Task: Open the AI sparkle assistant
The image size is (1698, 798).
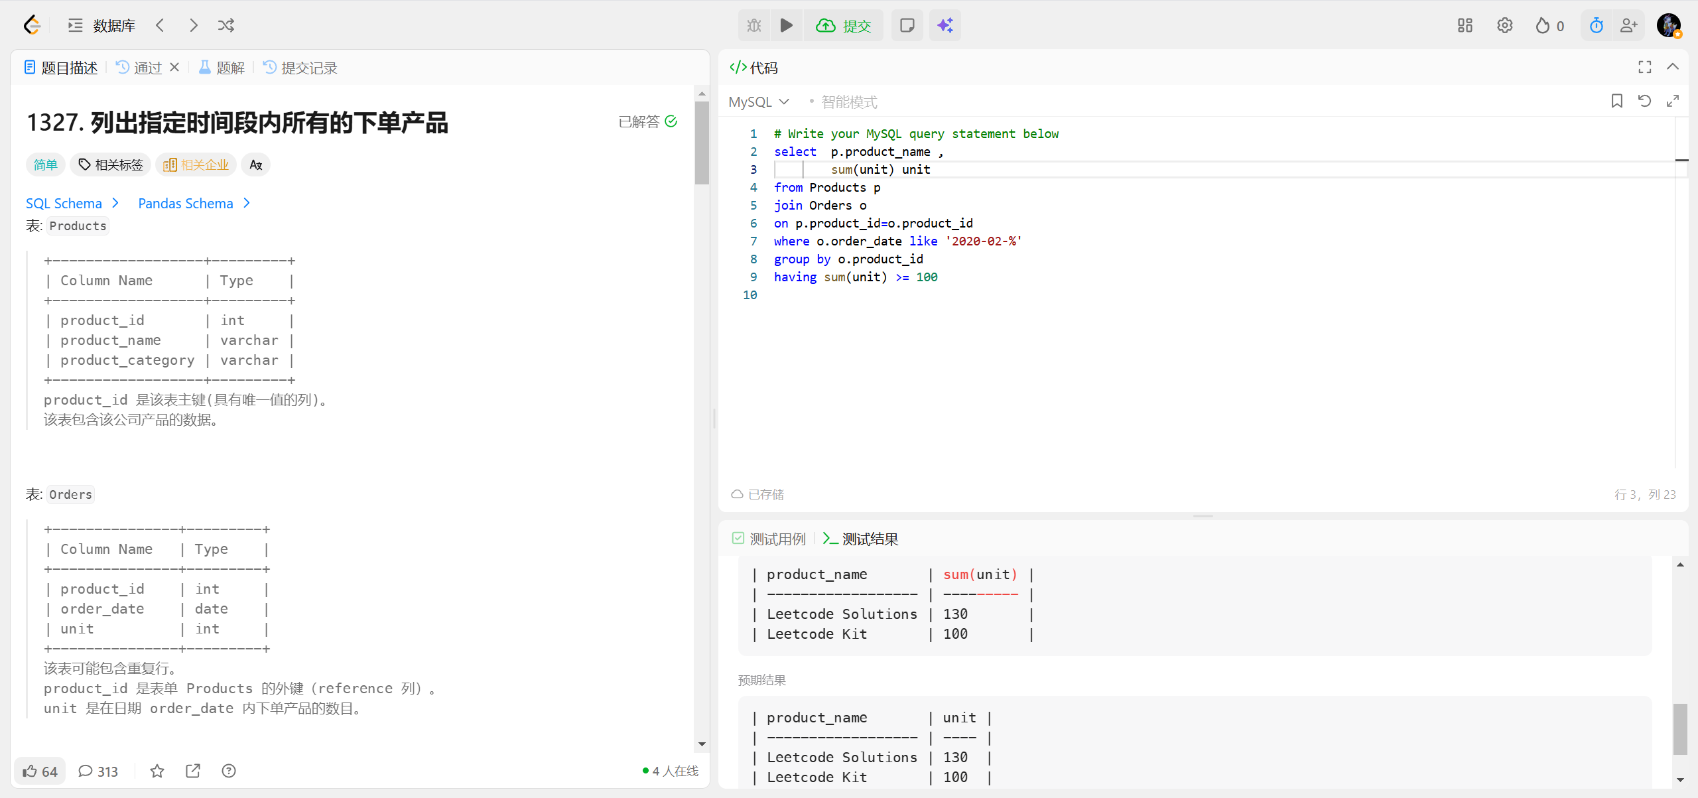Action: tap(945, 26)
